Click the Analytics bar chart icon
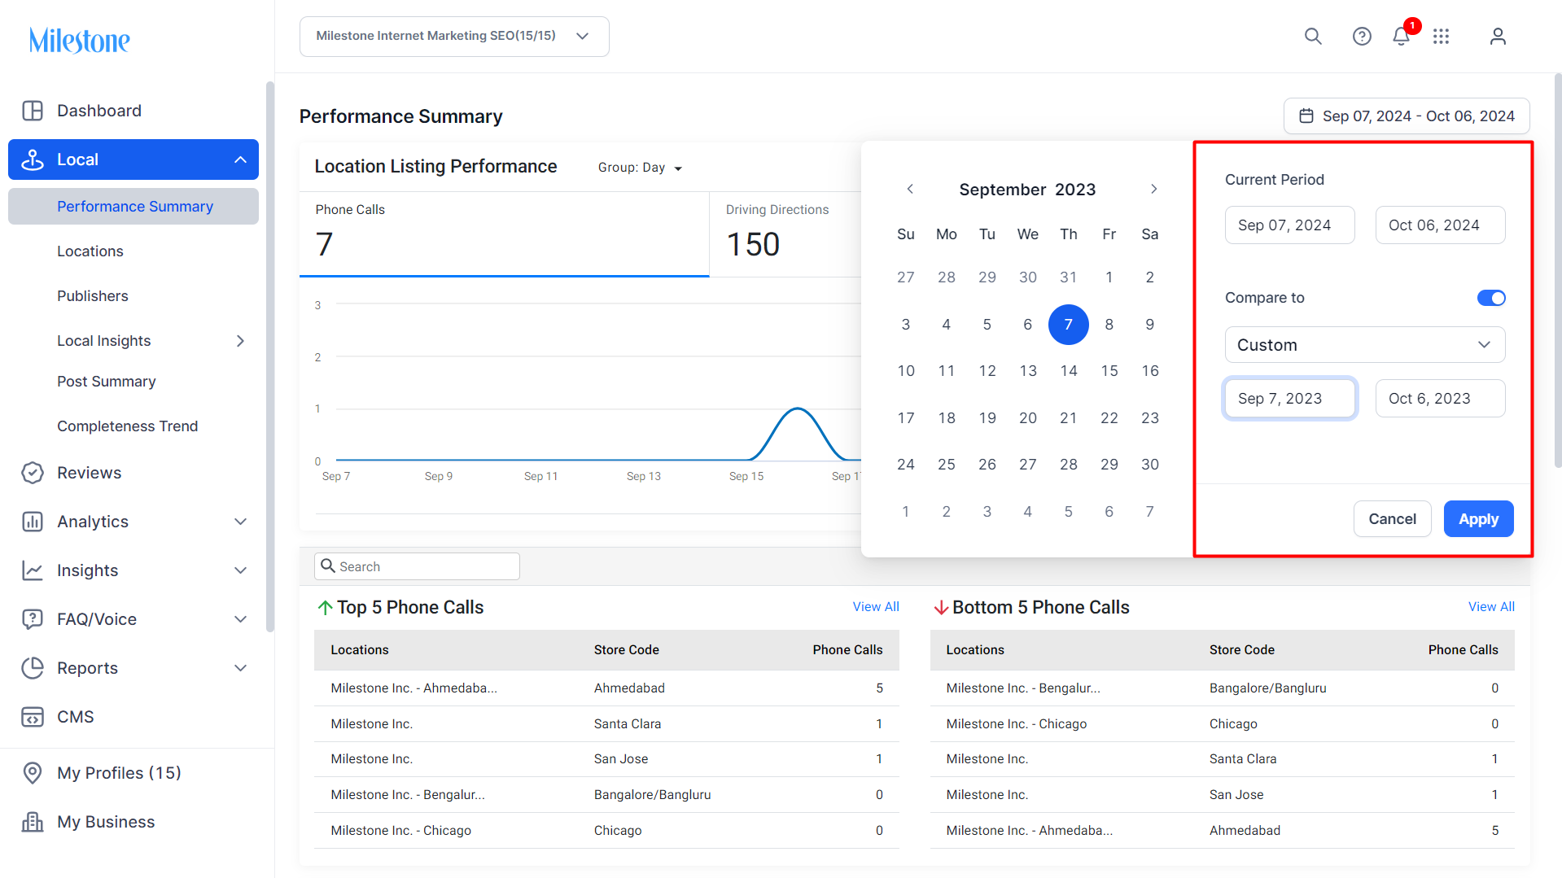 click(33, 522)
